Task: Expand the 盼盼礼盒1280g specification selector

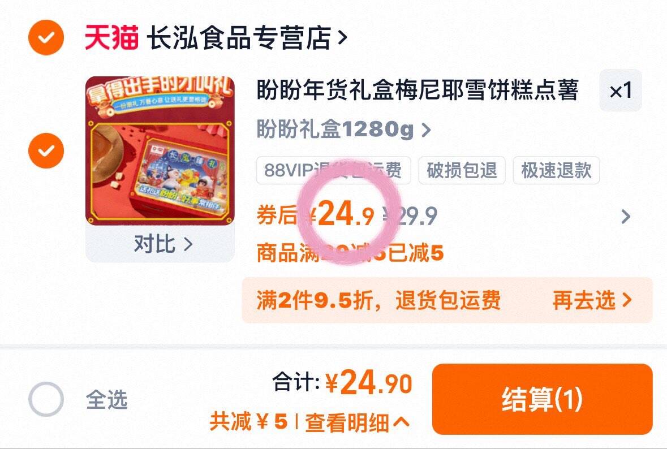Action: [344, 129]
